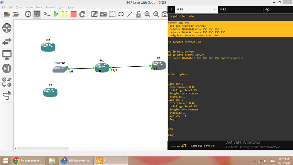Open File Explorer from the taskbar
The height and width of the screenshot is (165, 293).
(x=52, y=161)
